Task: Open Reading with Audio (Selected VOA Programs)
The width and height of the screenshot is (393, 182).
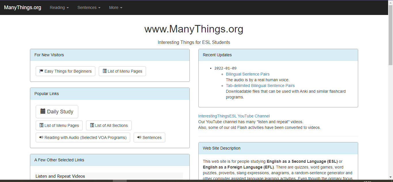Action: (83, 138)
